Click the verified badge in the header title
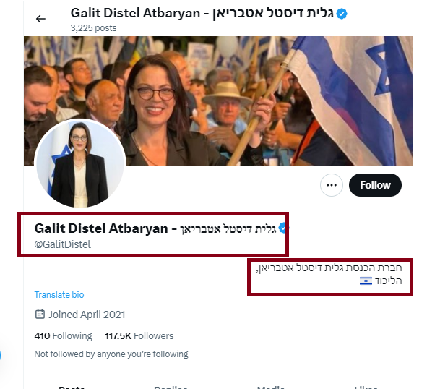The height and width of the screenshot is (389, 427). click(342, 14)
